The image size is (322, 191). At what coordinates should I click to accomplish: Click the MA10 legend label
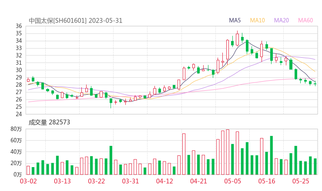(257, 20)
